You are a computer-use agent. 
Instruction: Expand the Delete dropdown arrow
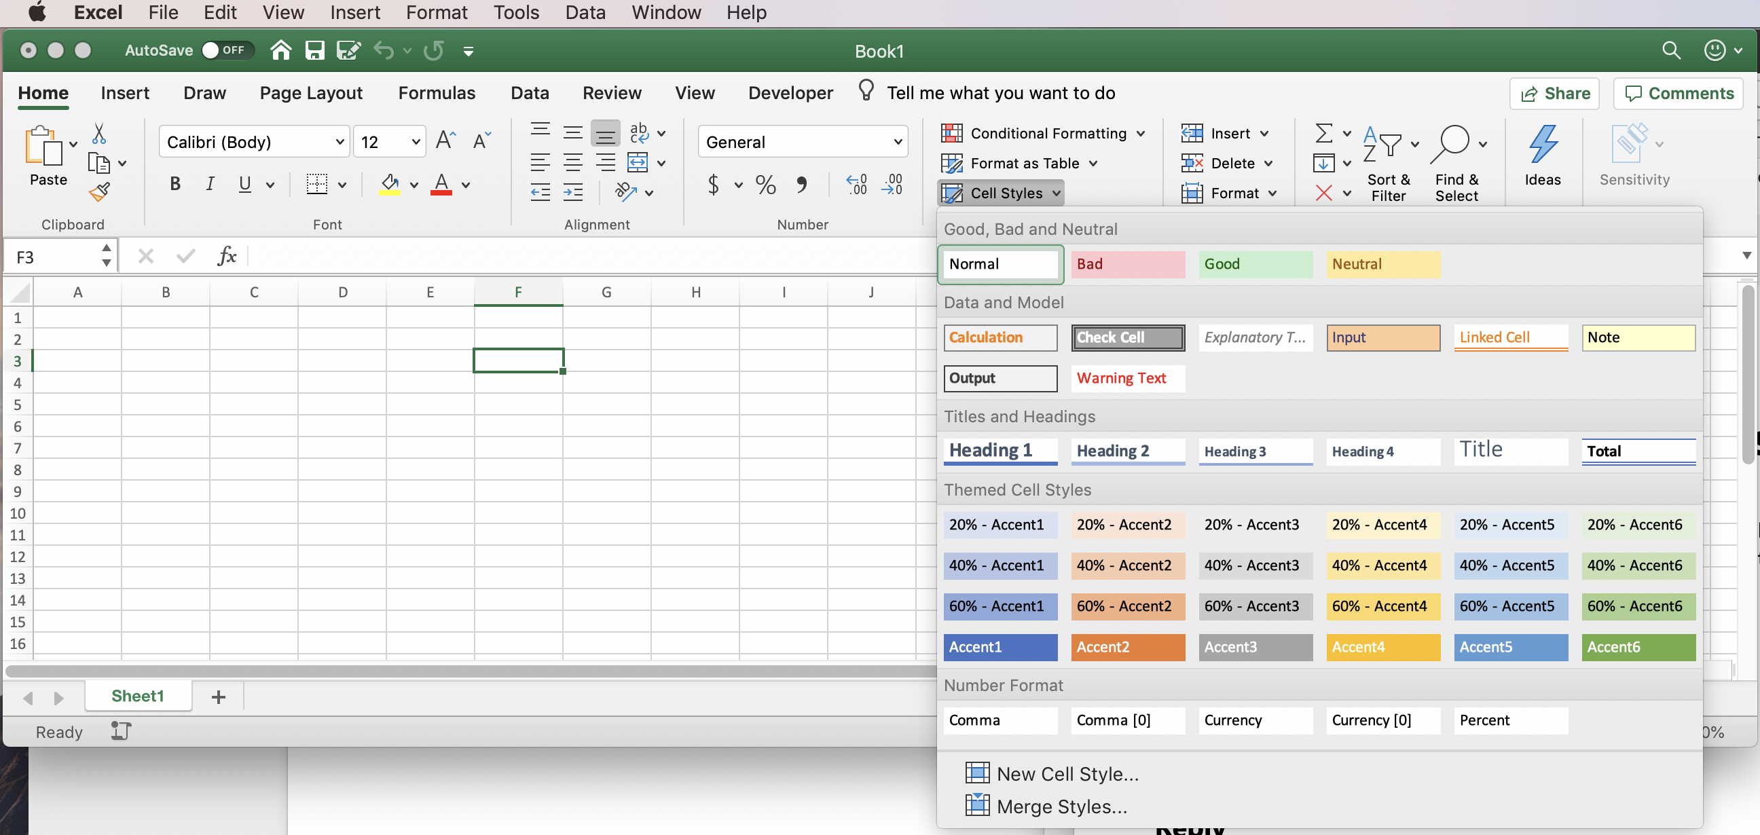click(x=1270, y=162)
